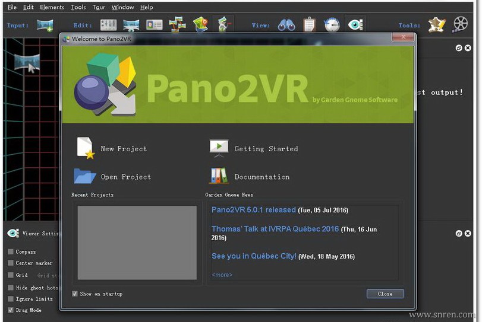
Task: Open the Tour menu
Action: pyautogui.click(x=99, y=7)
